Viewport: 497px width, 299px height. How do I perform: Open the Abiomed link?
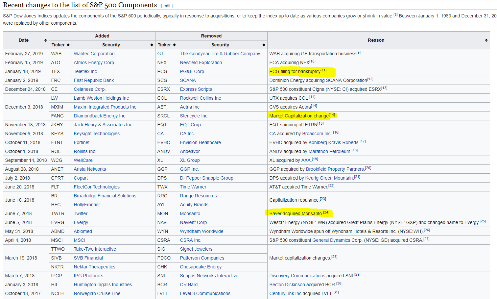tap(83, 231)
